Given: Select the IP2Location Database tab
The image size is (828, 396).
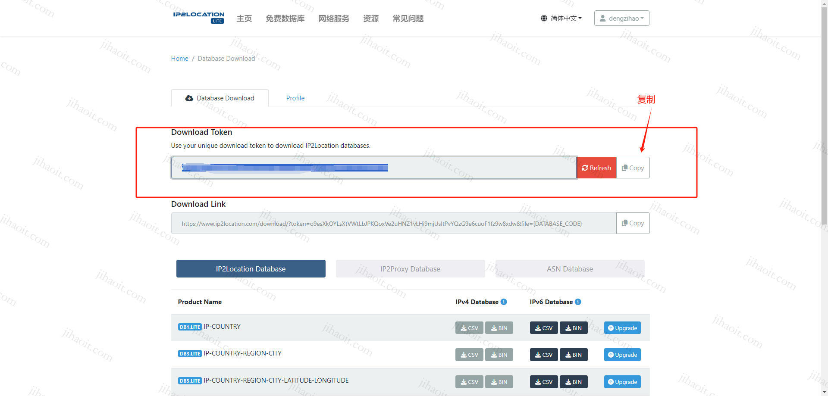Looking at the screenshot, I should pos(251,269).
